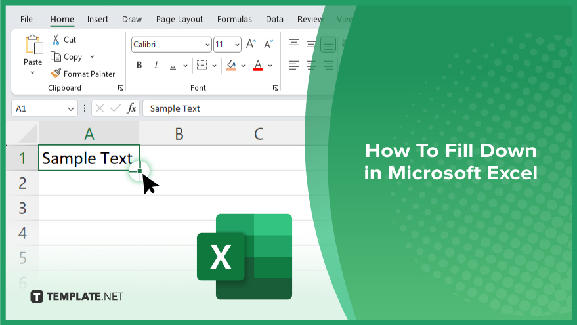The width and height of the screenshot is (577, 325).
Task: Select row 2 header
Action: coord(22,183)
